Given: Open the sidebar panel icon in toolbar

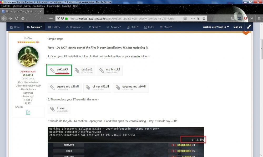Looking at the screenshot, I should 233,18.
